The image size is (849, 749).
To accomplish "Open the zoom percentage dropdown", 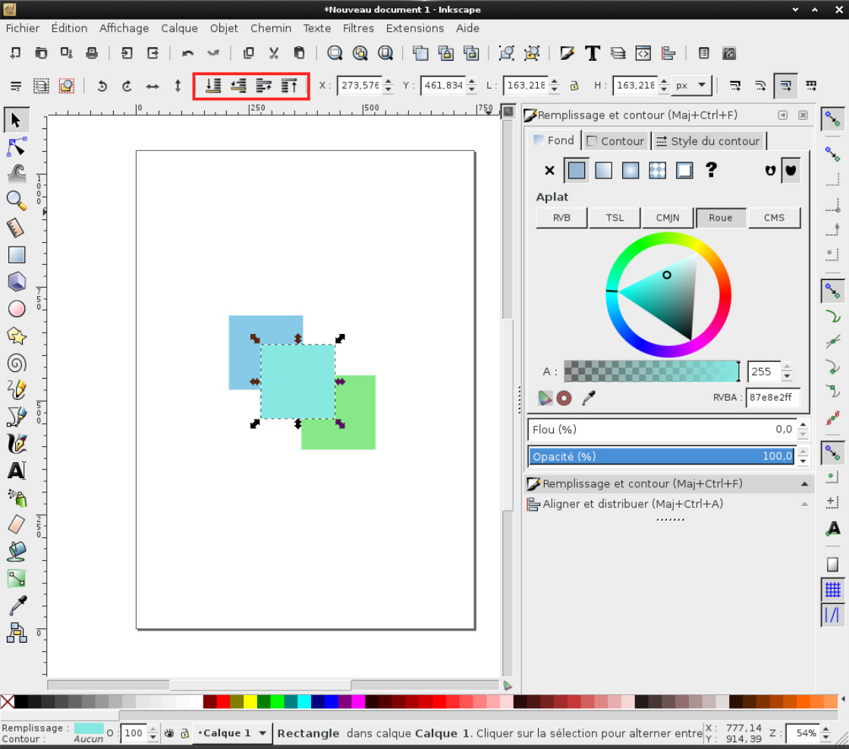I will pyautogui.click(x=824, y=733).
